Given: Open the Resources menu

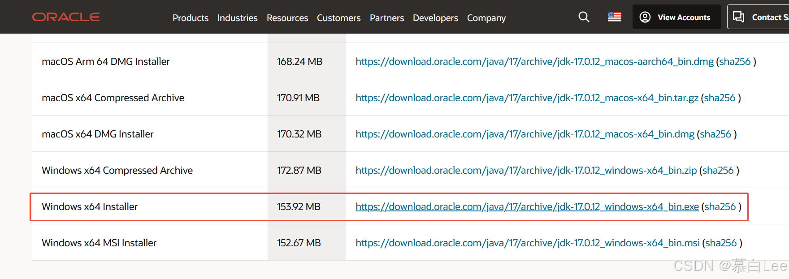Looking at the screenshot, I should (287, 18).
